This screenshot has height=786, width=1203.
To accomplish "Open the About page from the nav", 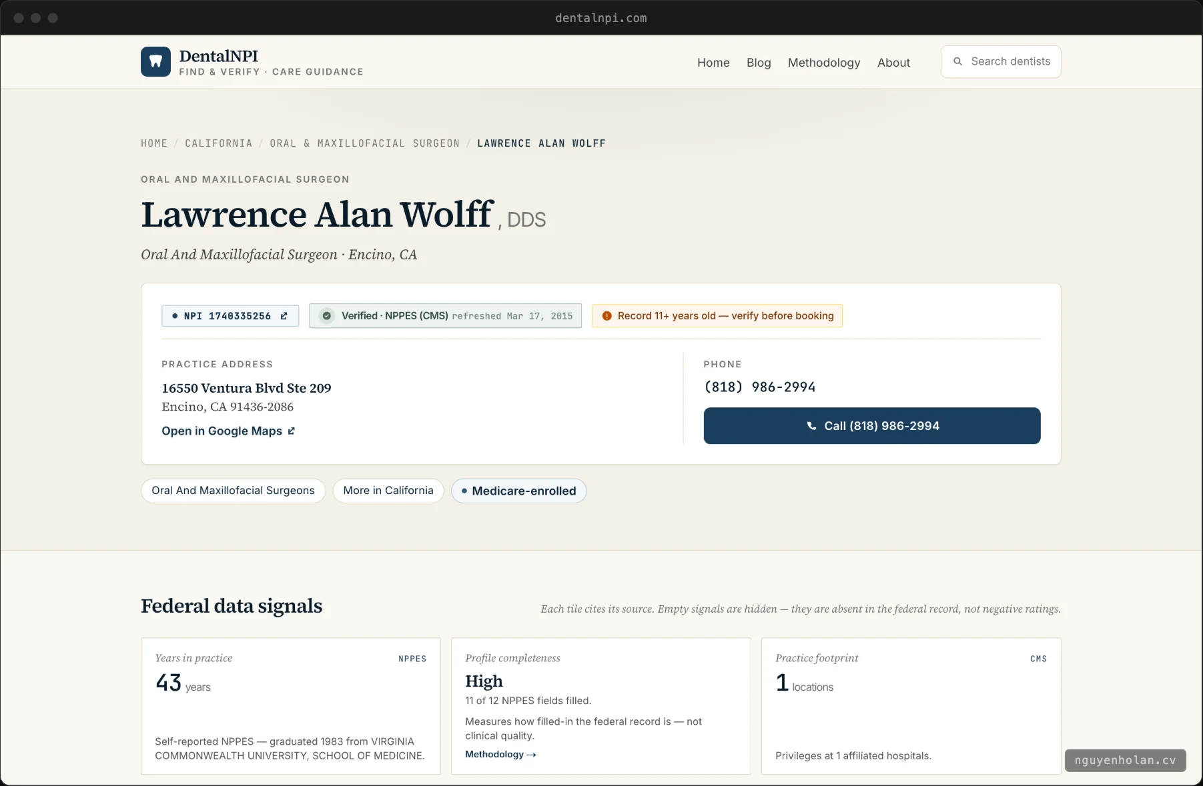I will pyautogui.click(x=893, y=63).
